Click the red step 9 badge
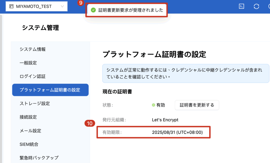Viewport: 270px width, 163px height. tap(81, 3)
